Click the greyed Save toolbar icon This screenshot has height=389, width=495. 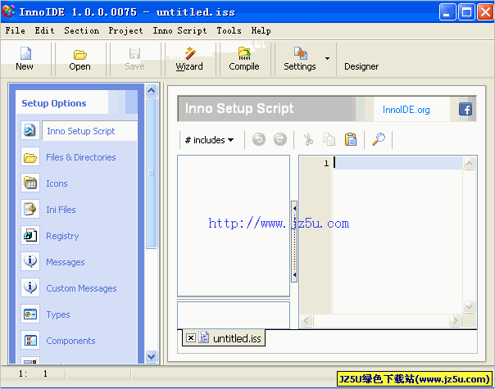pyautogui.click(x=134, y=53)
